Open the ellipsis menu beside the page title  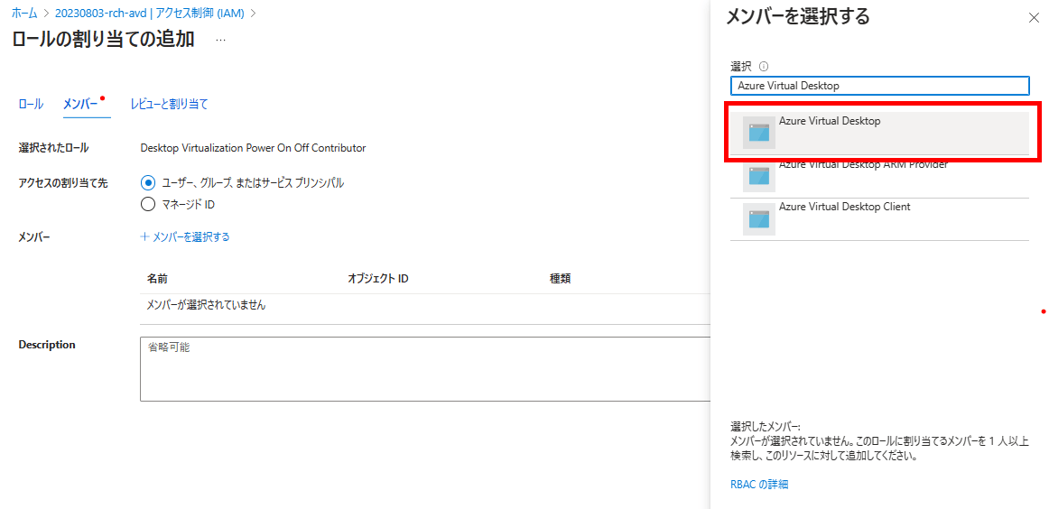pos(221,40)
